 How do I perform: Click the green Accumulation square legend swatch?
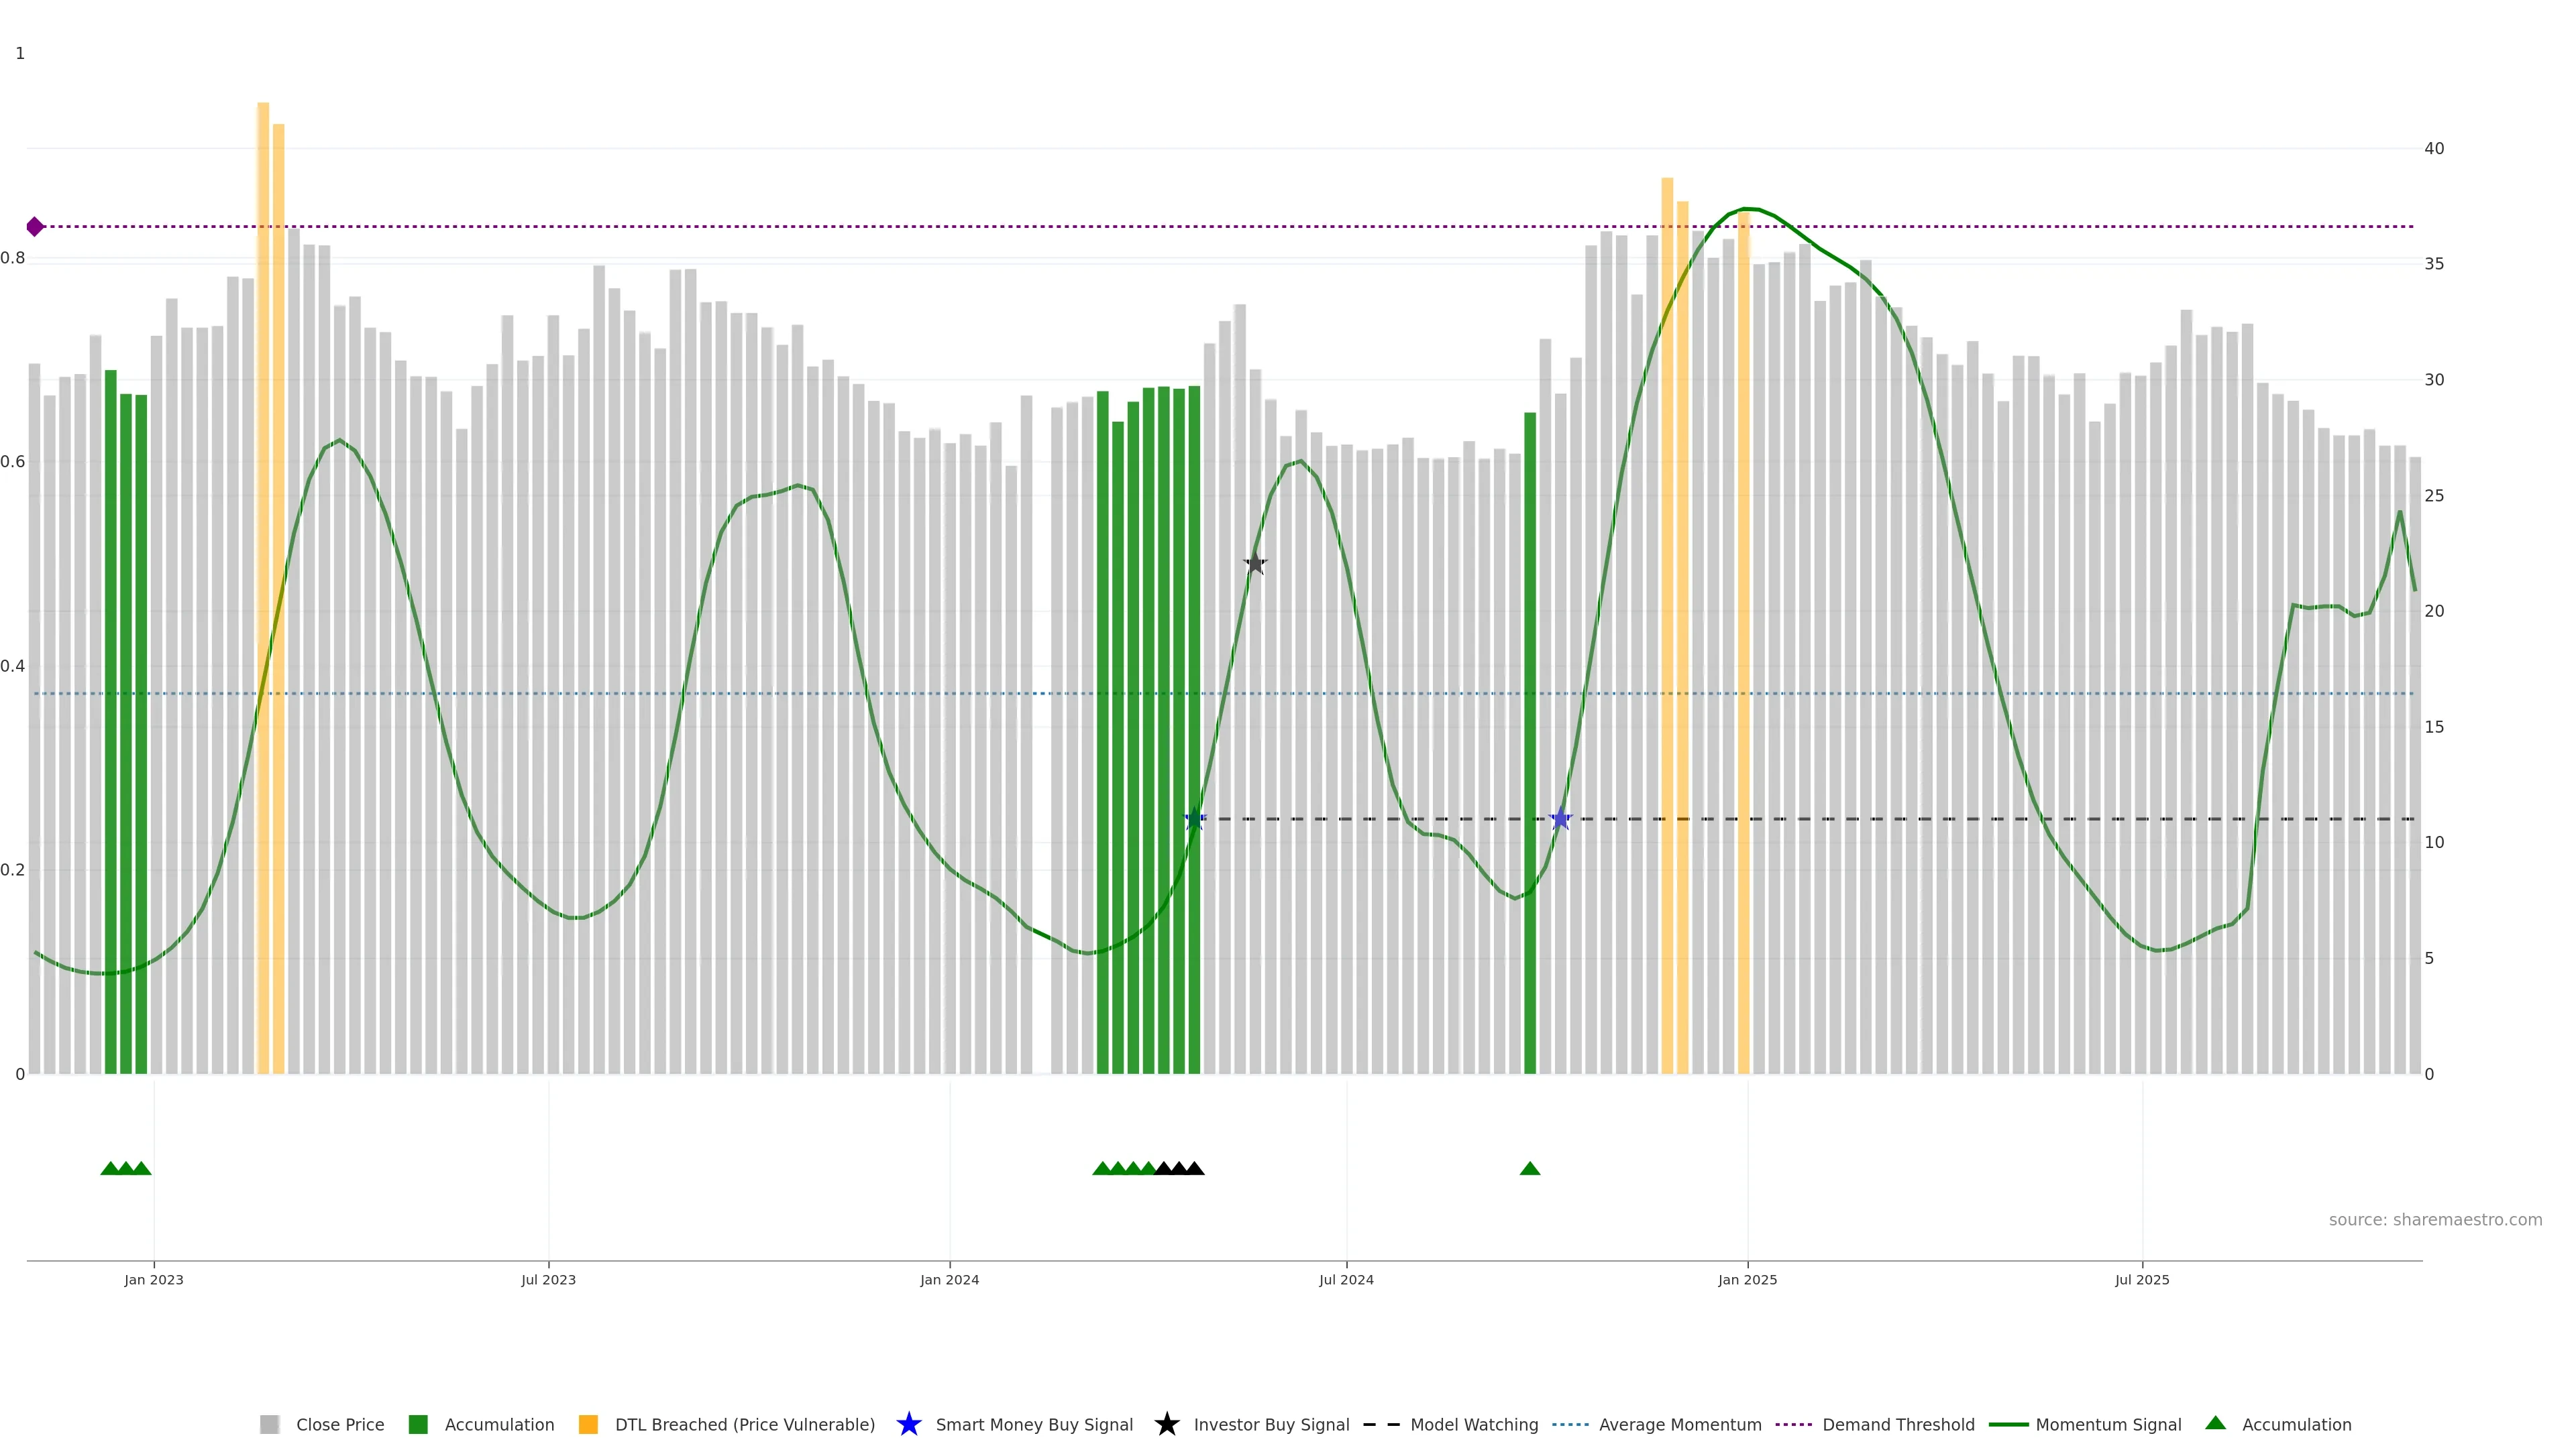(418, 1425)
